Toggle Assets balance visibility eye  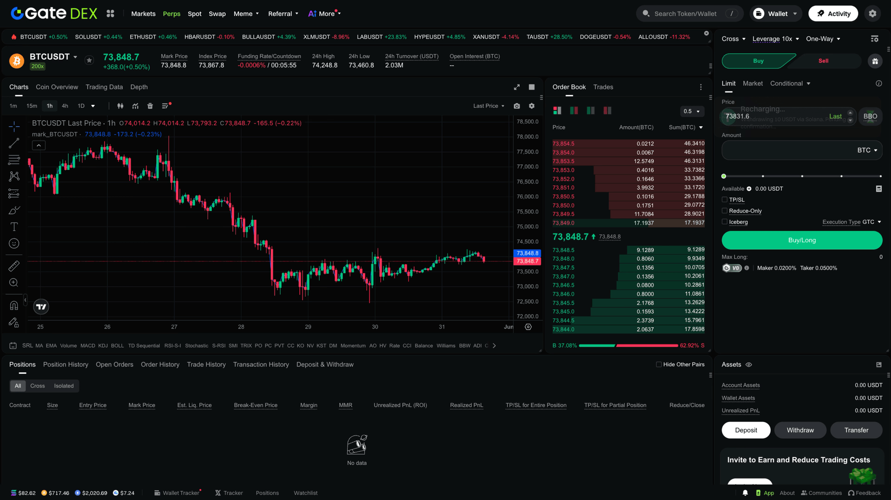coord(748,365)
